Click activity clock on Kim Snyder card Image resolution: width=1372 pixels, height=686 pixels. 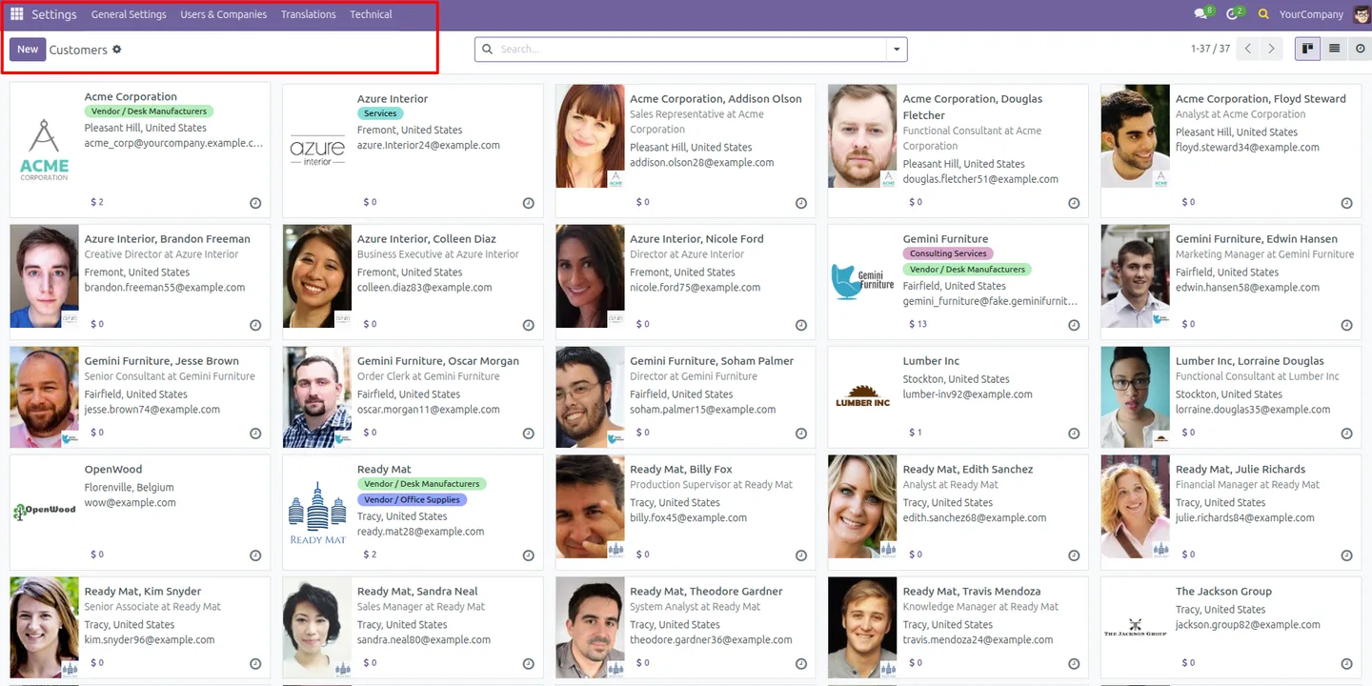point(255,664)
